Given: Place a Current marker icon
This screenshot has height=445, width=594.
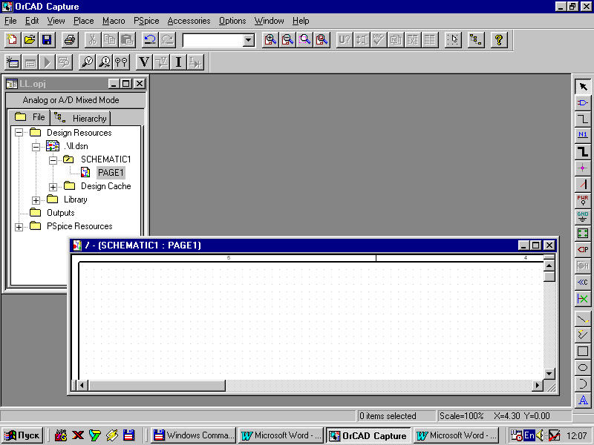Looking at the screenshot, I should coord(104,62).
